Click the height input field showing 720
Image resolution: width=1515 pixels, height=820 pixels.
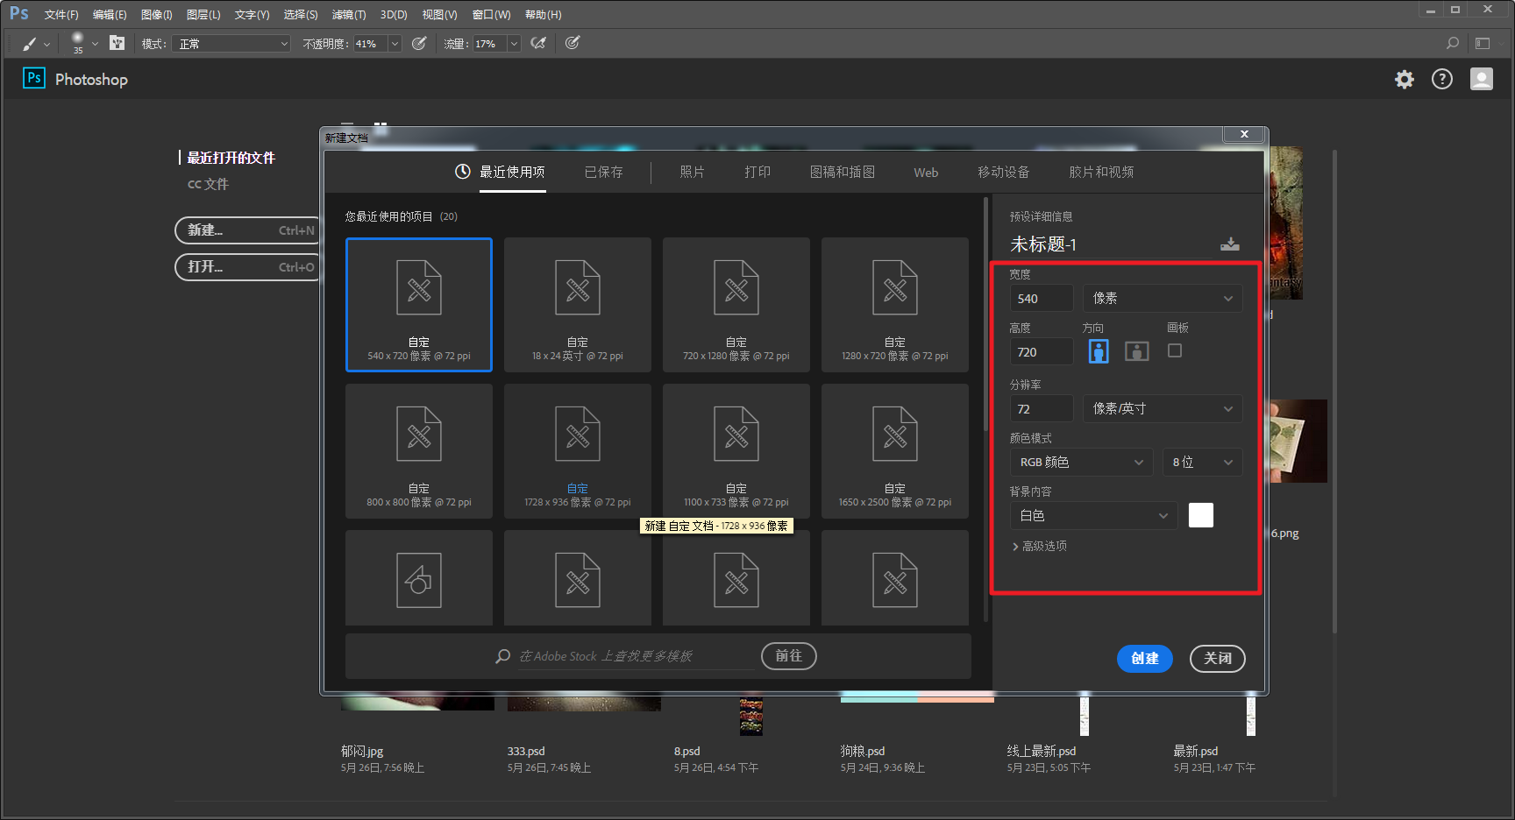pyautogui.click(x=1042, y=352)
